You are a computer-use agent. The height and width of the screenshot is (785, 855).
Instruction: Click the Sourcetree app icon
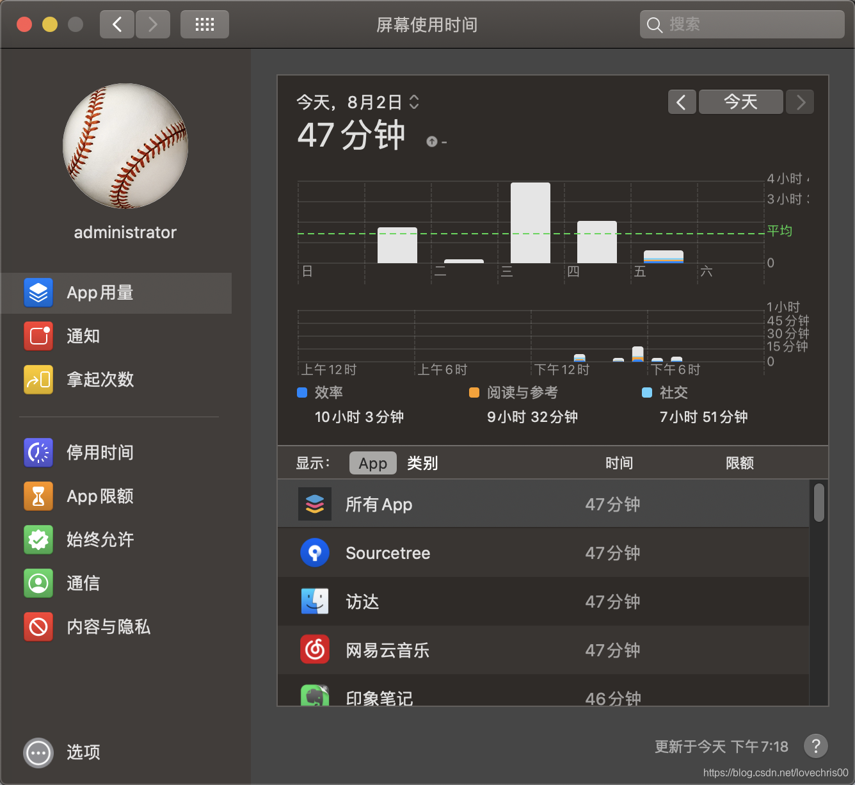315,553
